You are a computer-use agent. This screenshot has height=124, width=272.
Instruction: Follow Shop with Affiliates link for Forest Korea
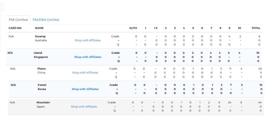click(x=85, y=89)
